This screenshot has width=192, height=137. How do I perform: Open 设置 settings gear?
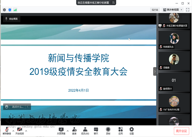[x=131, y=131]
